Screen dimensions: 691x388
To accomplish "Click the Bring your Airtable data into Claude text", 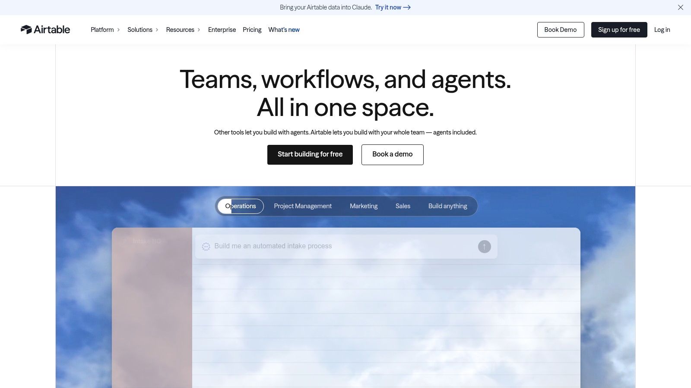I will pyautogui.click(x=326, y=7).
